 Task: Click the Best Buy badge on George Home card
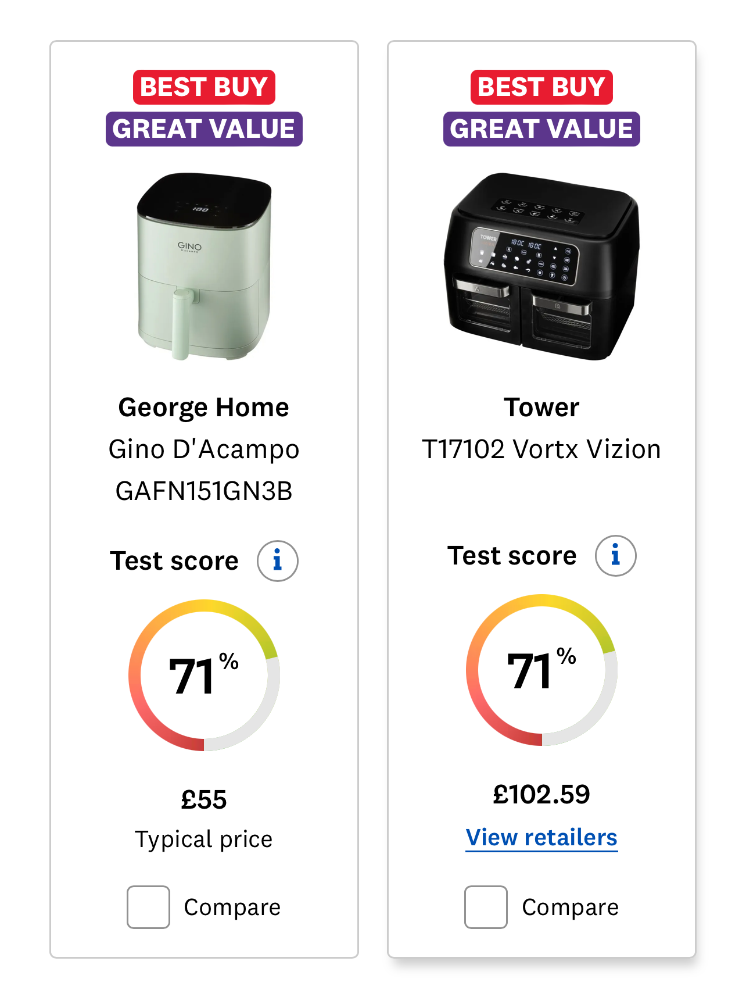(x=204, y=87)
